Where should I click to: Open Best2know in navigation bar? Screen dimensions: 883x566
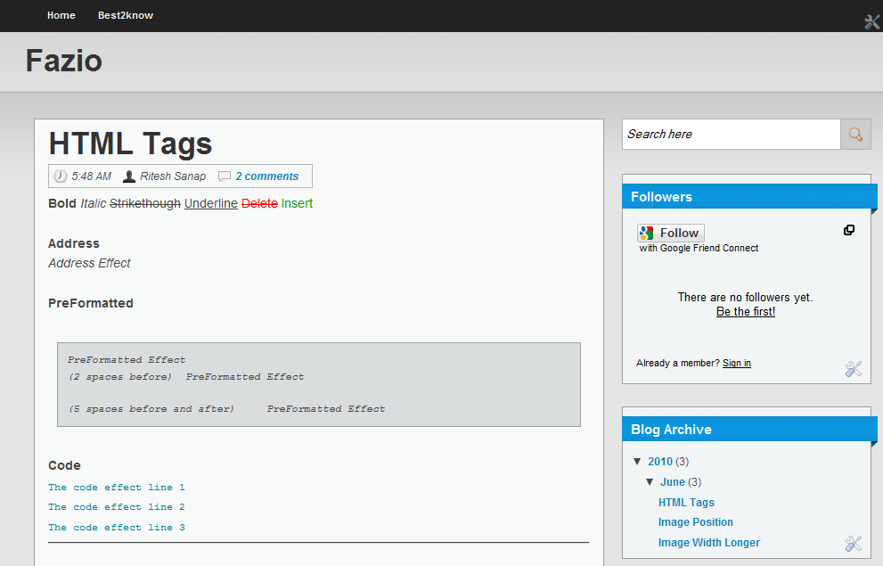[126, 15]
